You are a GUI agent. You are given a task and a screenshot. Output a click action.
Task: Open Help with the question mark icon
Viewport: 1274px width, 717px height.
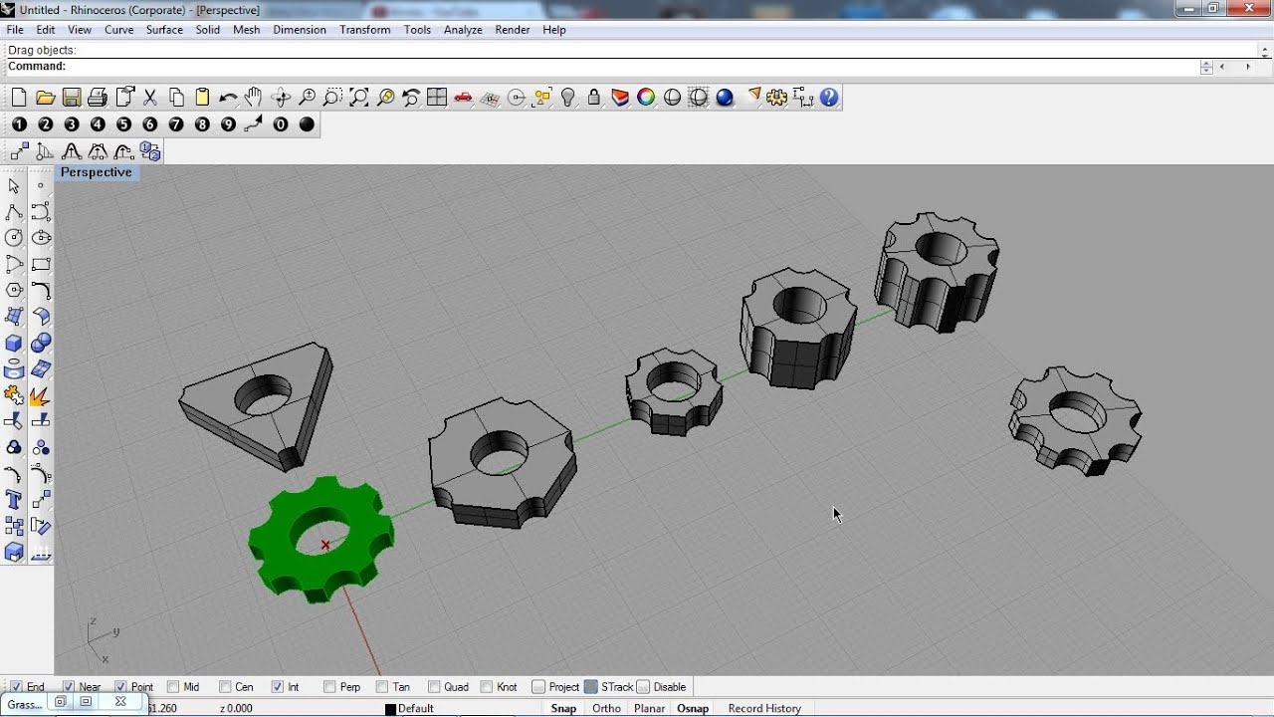pyautogui.click(x=829, y=98)
